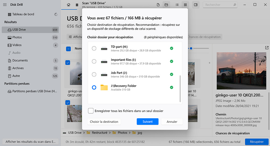270x146 pixels.
Task: Select J:\Recovery Folder radio button
Action: pos(94,87)
